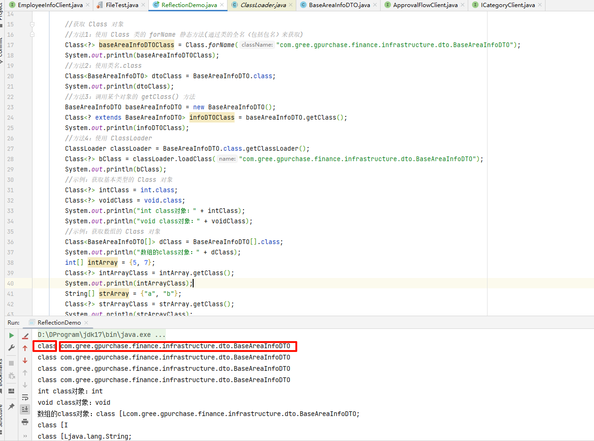Click the gray down arrow in console toolbar

25,385
